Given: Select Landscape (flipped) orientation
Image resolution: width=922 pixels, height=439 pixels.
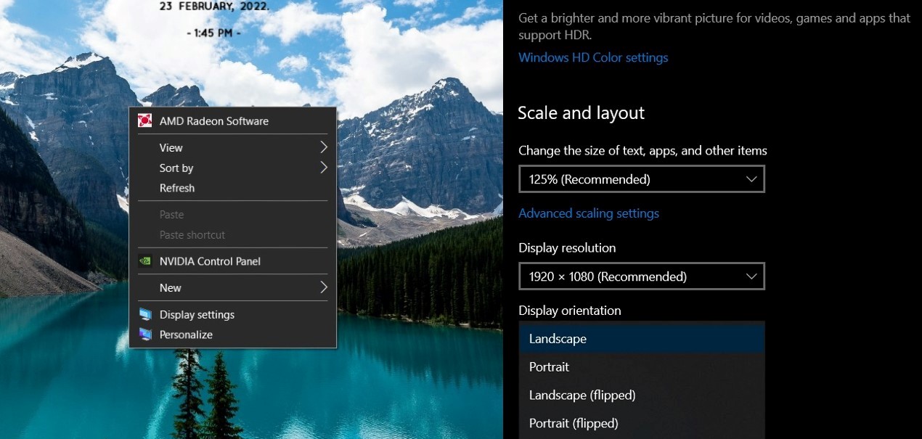Looking at the screenshot, I should coord(582,395).
